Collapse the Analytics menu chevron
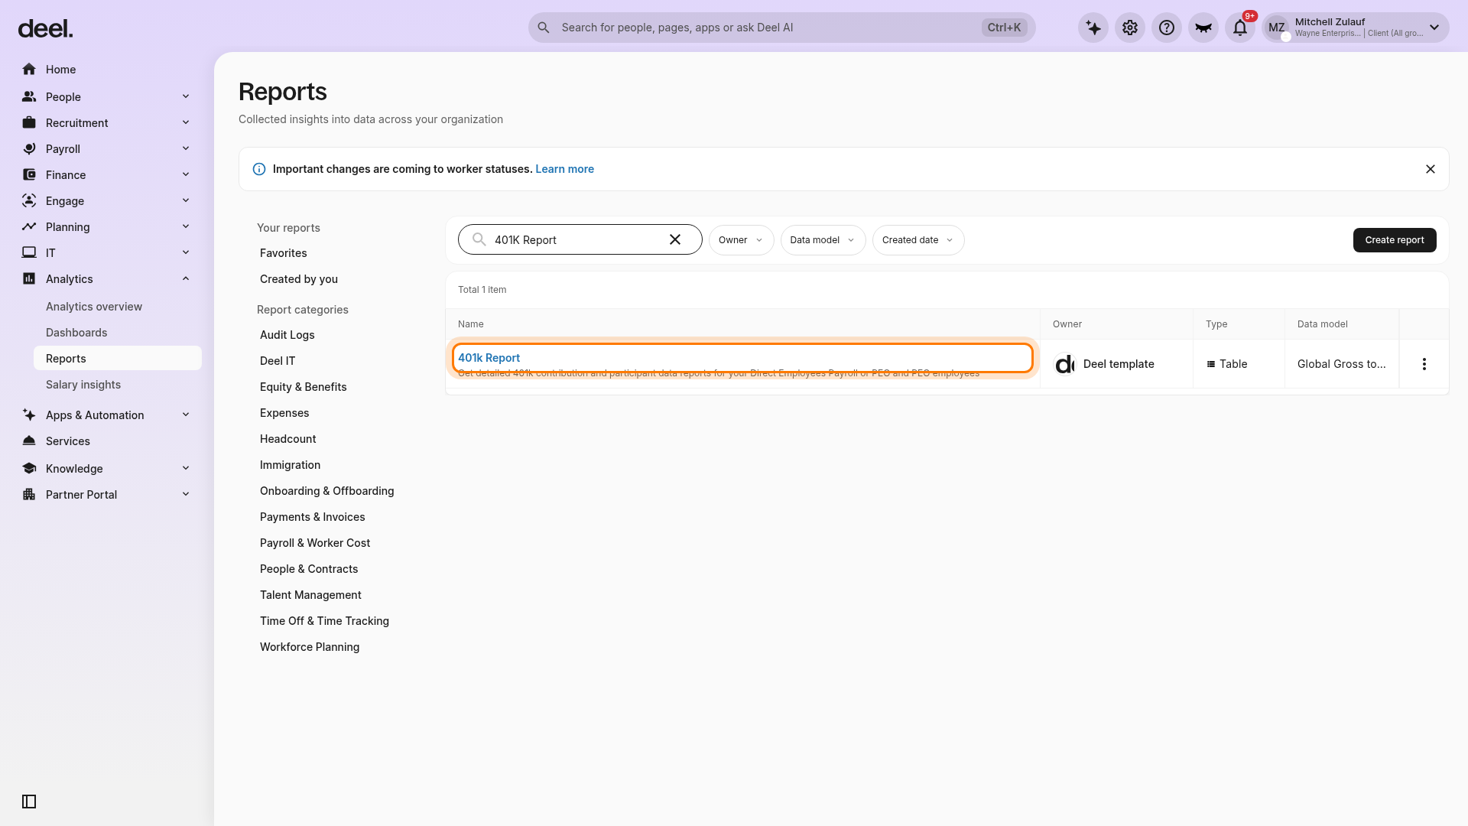The width and height of the screenshot is (1468, 826). click(186, 279)
